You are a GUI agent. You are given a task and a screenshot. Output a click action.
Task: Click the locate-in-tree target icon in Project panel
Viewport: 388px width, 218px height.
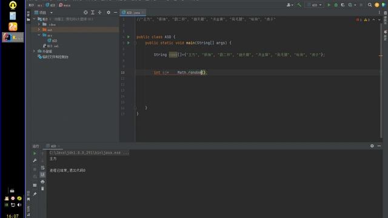click(x=85, y=12)
